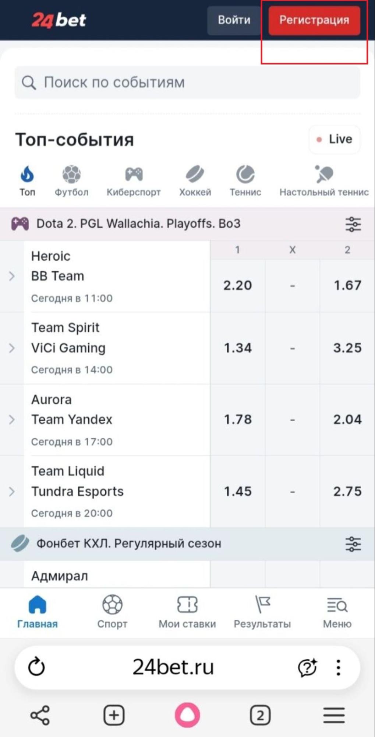The height and width of the screenshot is (737, 375).
Task: Open filter settings for Dota 2 section
Action: 353,224
